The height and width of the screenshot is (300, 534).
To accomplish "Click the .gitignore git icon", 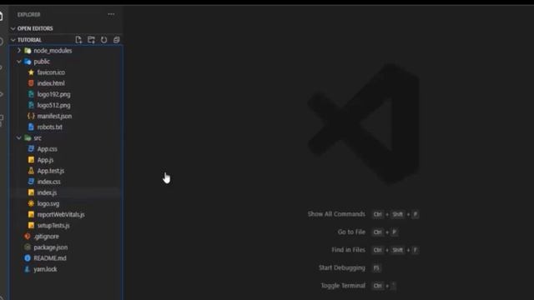I will [28, 237].
